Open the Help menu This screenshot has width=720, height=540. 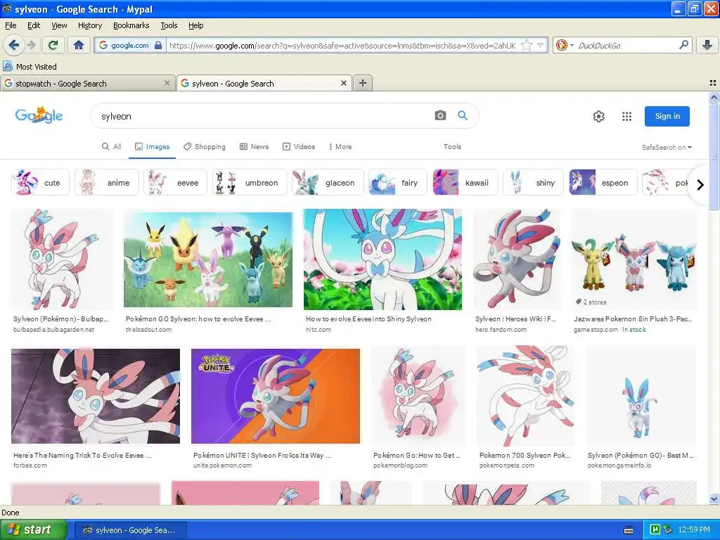click(195, 25)
